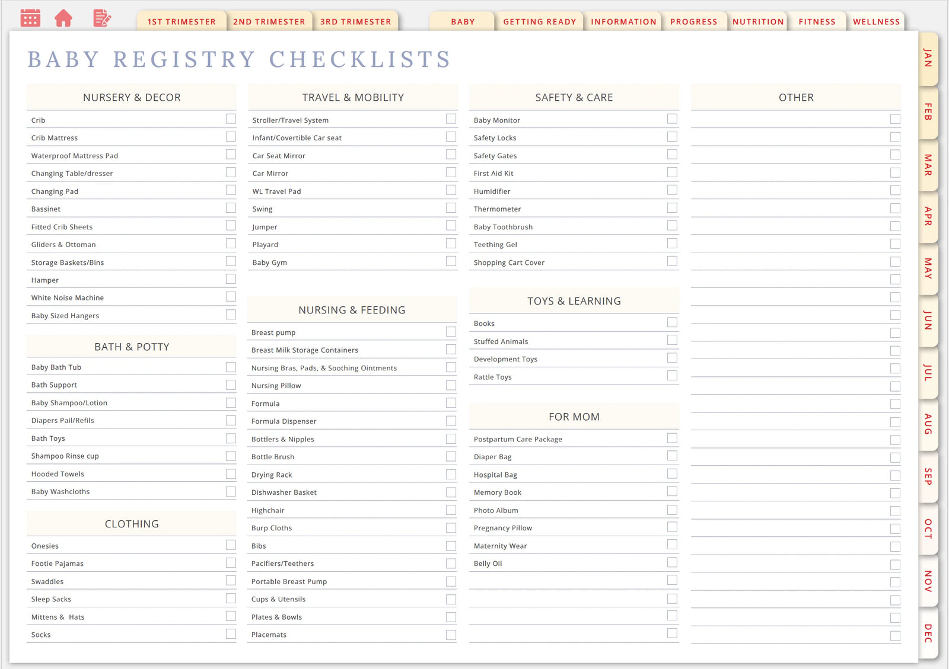Open the DEC month tab
The height and width of the screenshot is (669, 949).
[x=928, y=633]
